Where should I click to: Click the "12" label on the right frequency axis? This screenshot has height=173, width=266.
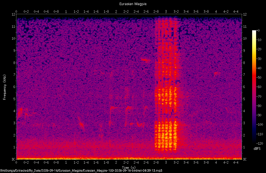tap(245, 14)
